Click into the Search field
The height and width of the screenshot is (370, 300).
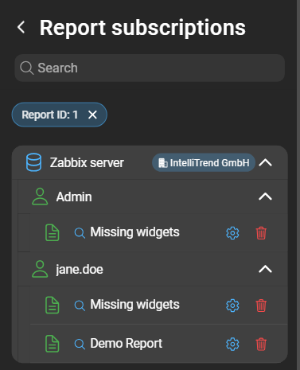tap(150, 68)
